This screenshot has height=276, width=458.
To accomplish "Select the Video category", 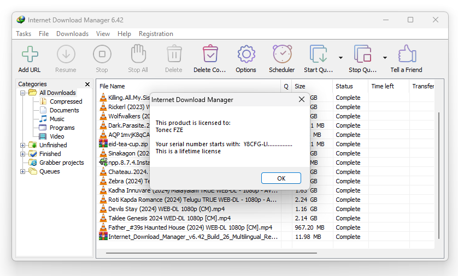I will pyautogui.click(x=57, y=136).
